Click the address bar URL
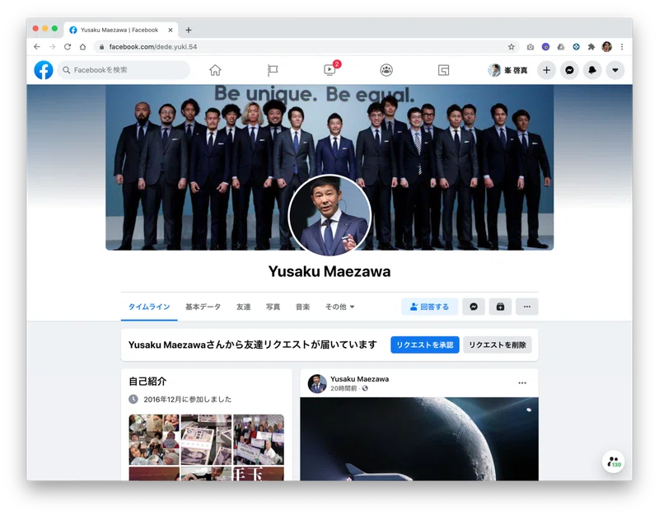The width and height of the screenshot is (659, 516). pos(153,47)
